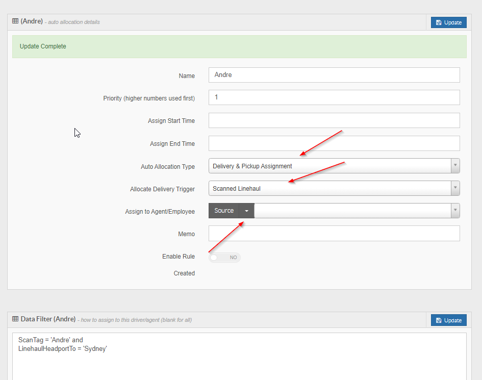Click into the Name field containing Andre

(334, 75)
